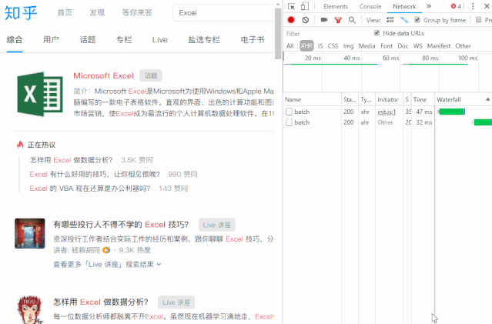Filter requests by Media
492x324 pixels.
(x=366, y=46)
